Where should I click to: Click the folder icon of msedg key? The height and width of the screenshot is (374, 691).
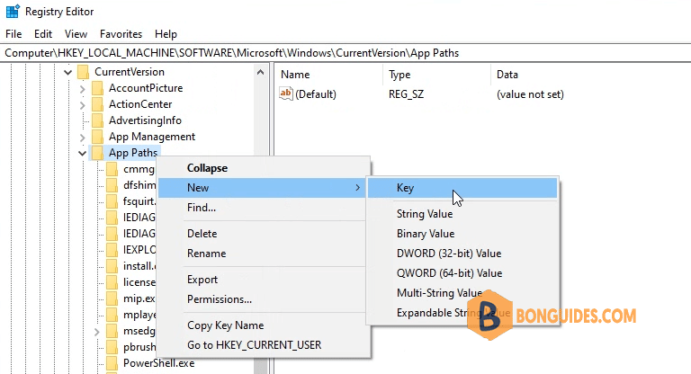[112, 331]
